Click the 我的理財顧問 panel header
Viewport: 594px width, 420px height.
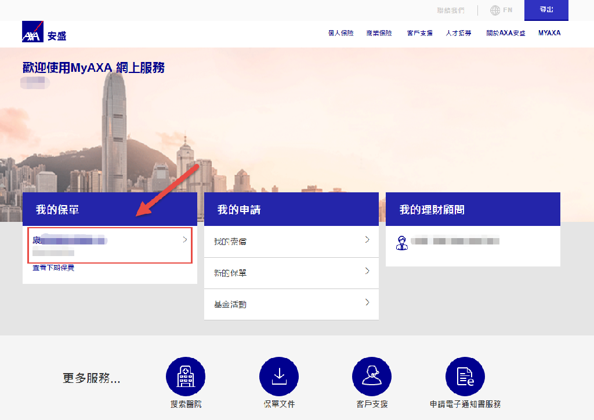point(473,209)
